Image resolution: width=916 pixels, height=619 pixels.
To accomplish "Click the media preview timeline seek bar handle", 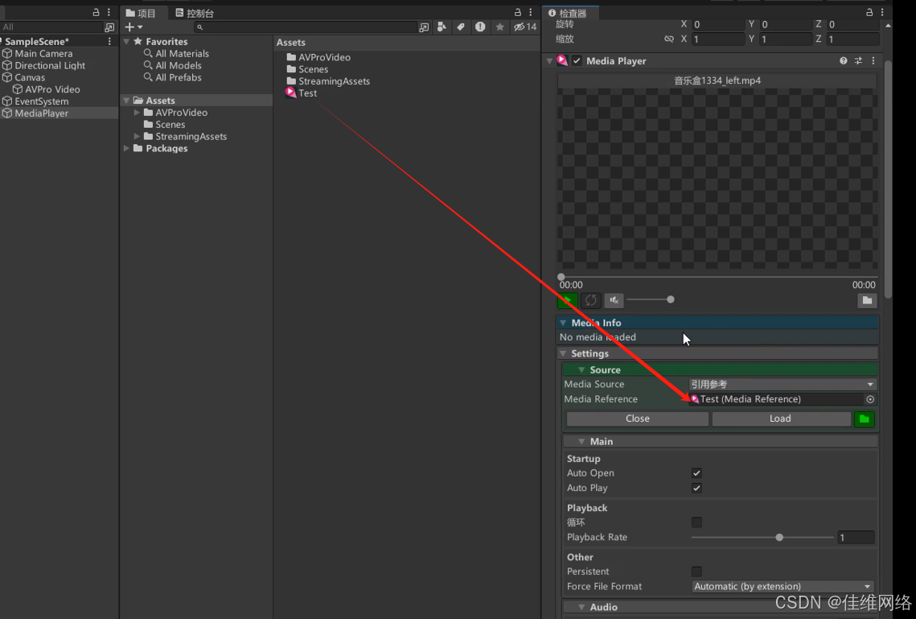I will (561, 277).
